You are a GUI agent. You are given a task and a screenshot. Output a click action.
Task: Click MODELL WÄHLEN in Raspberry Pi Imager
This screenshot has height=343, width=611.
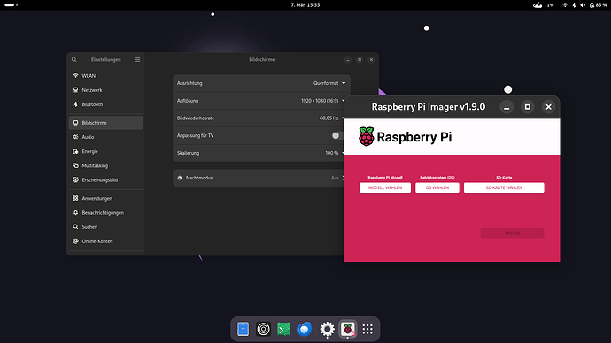pos(385,187)
